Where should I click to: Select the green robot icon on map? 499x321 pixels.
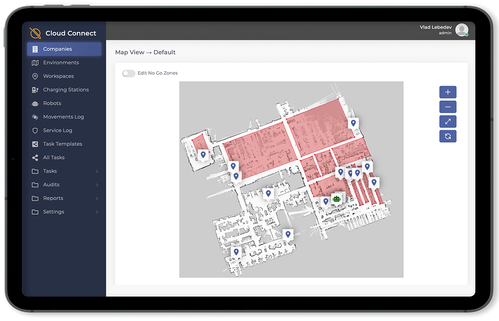click(x=336, y=199)
